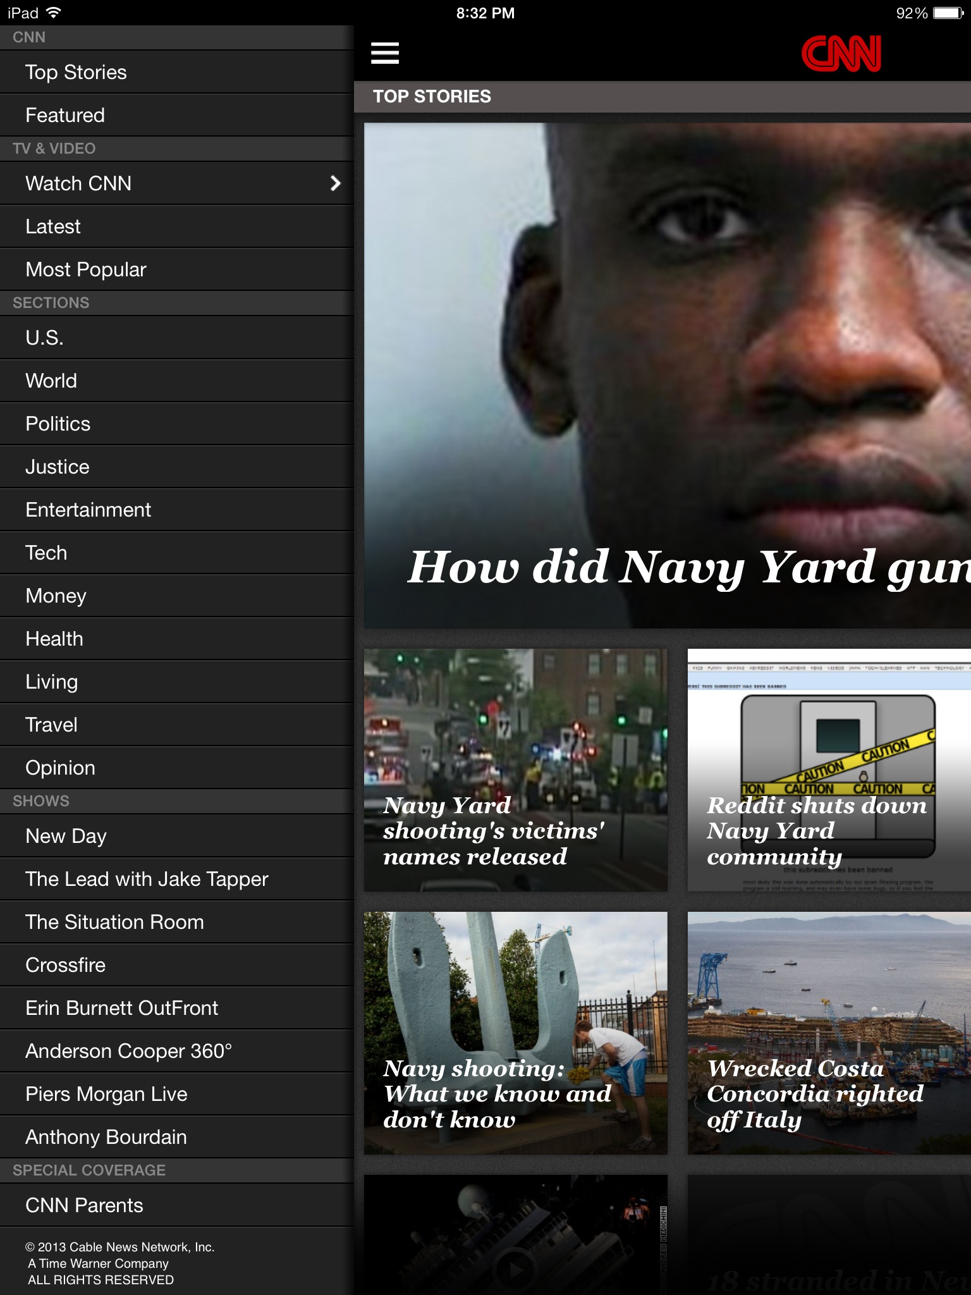
Task: Open the World section
Action: point(176,381)
